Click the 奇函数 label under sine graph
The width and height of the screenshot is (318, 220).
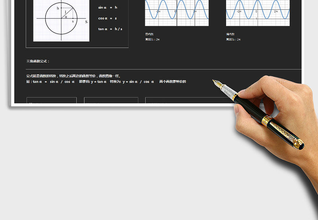[x=150, y=34]
